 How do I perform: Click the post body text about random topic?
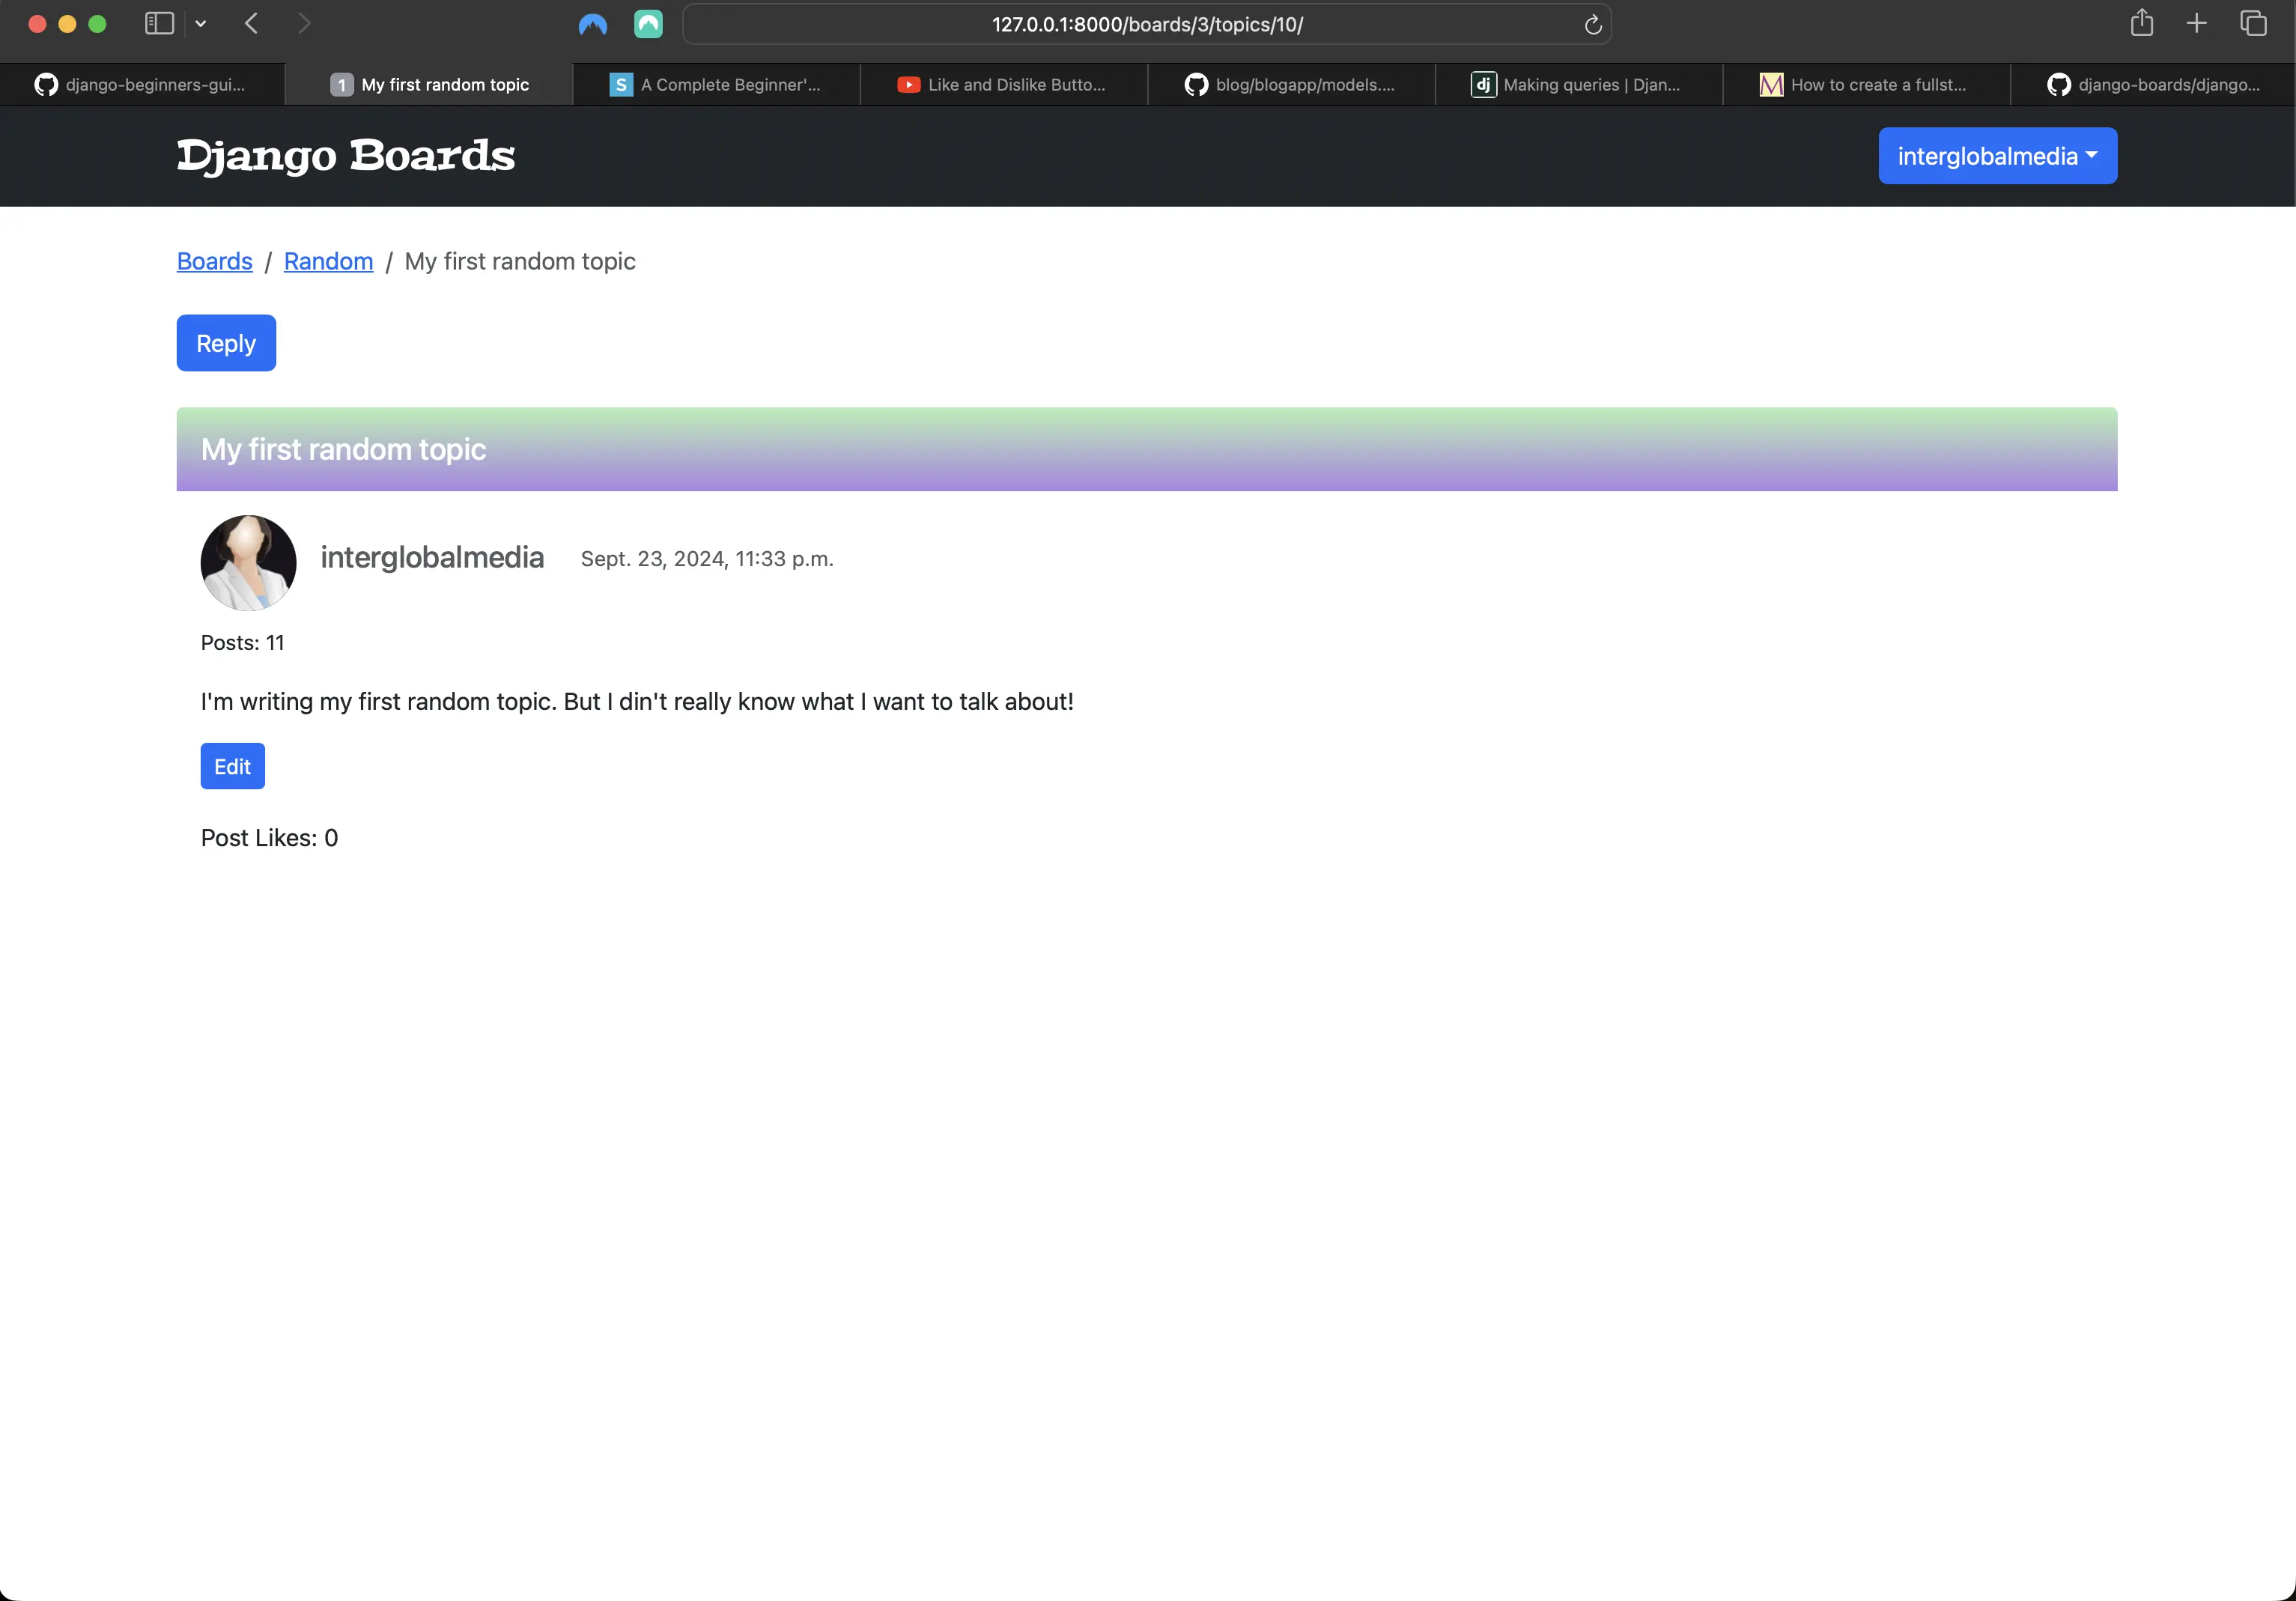(637, 702)
